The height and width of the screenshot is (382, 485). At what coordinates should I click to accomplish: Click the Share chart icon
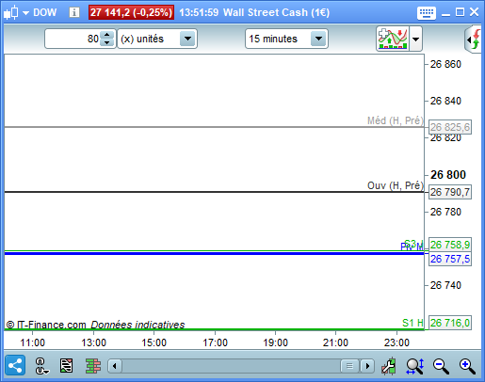click(15, 365)
